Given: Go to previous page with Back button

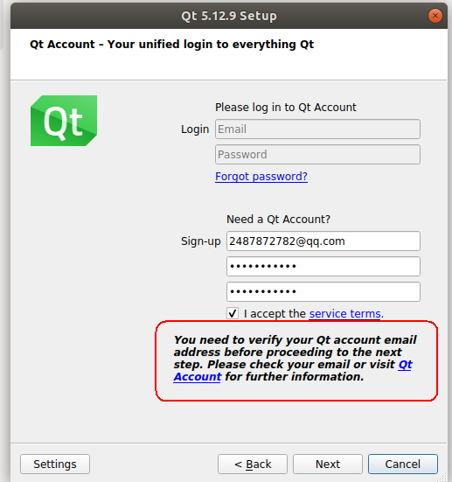Looking at the screenshot, I should [253, 465].
